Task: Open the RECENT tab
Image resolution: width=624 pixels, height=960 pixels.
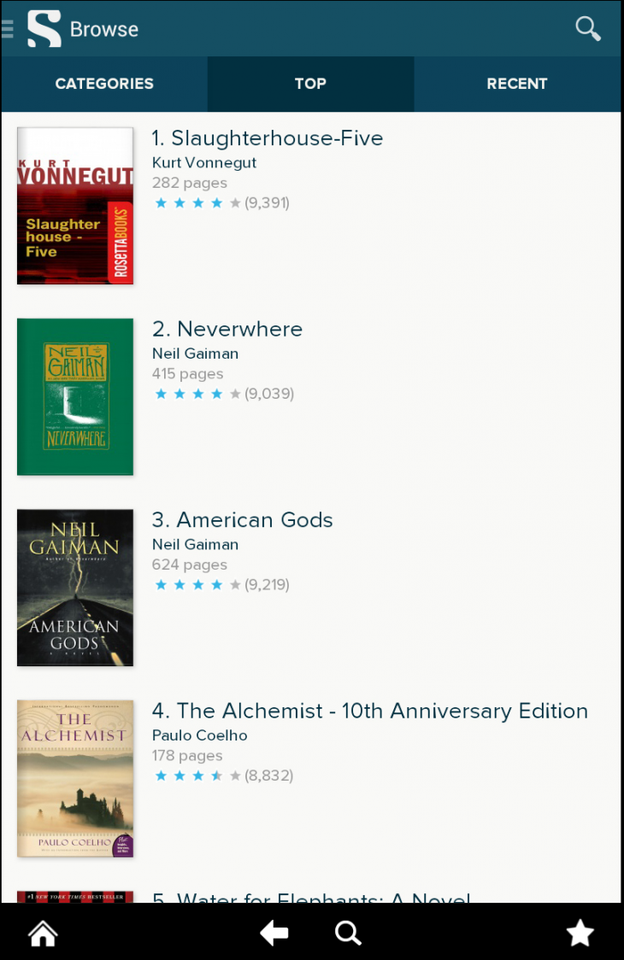Action: click(517, 84)
